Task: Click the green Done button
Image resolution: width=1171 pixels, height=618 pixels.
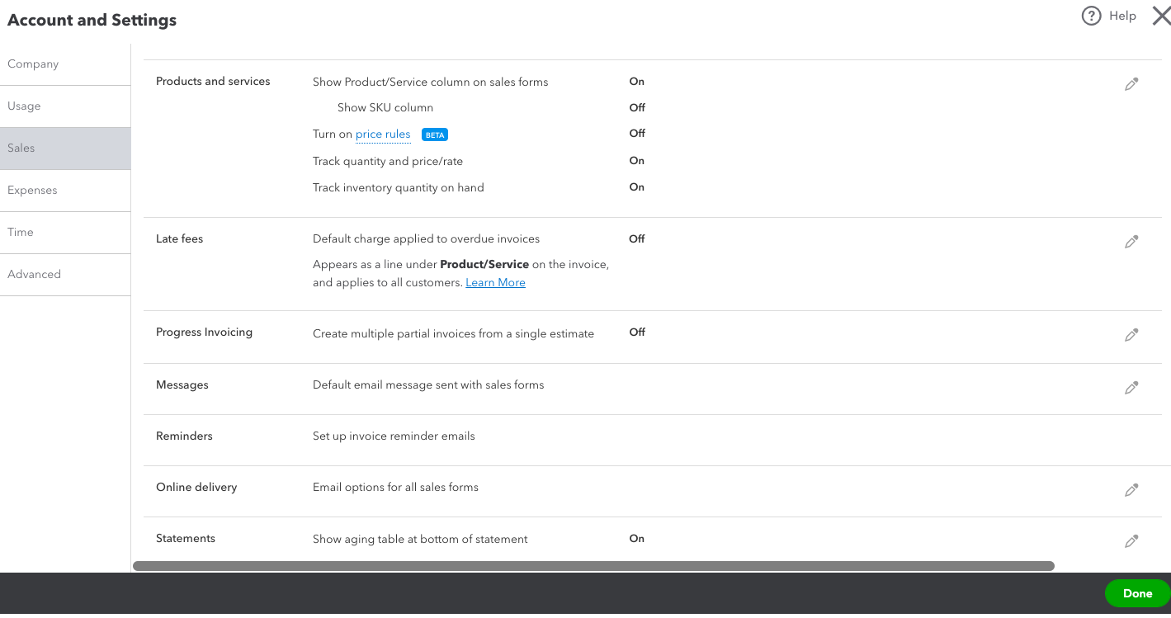Action: pyautogui.click(x=1137, y=593)
